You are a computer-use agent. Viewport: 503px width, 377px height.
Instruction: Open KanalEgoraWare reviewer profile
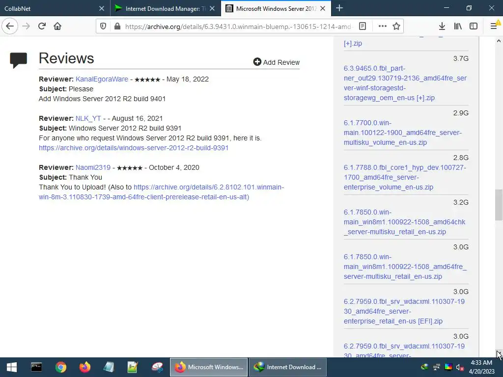pos(102,79)
